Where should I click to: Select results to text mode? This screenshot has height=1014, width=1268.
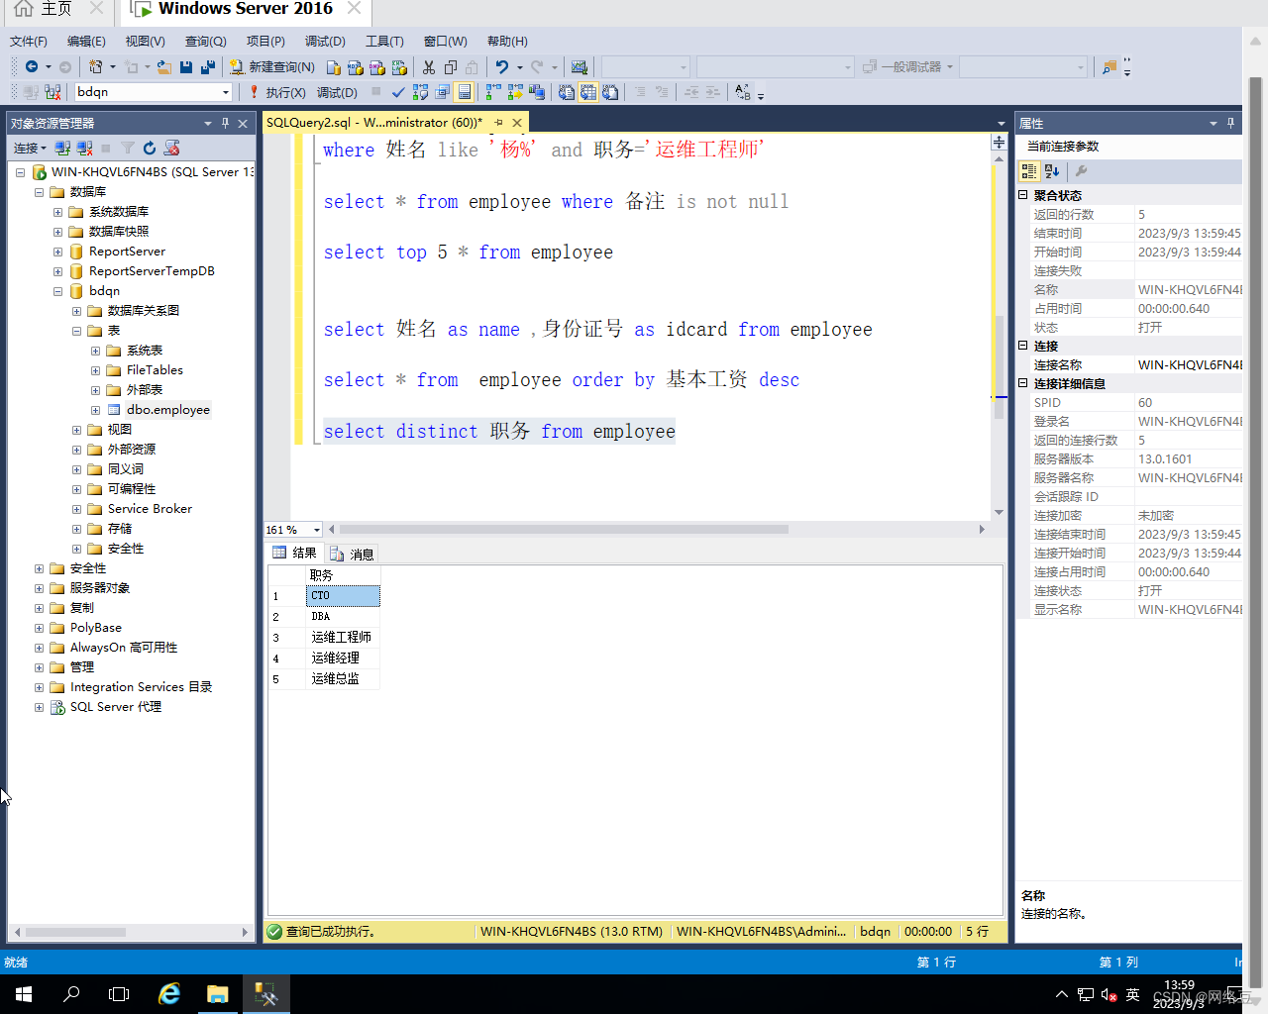click(x=567, y=92)
